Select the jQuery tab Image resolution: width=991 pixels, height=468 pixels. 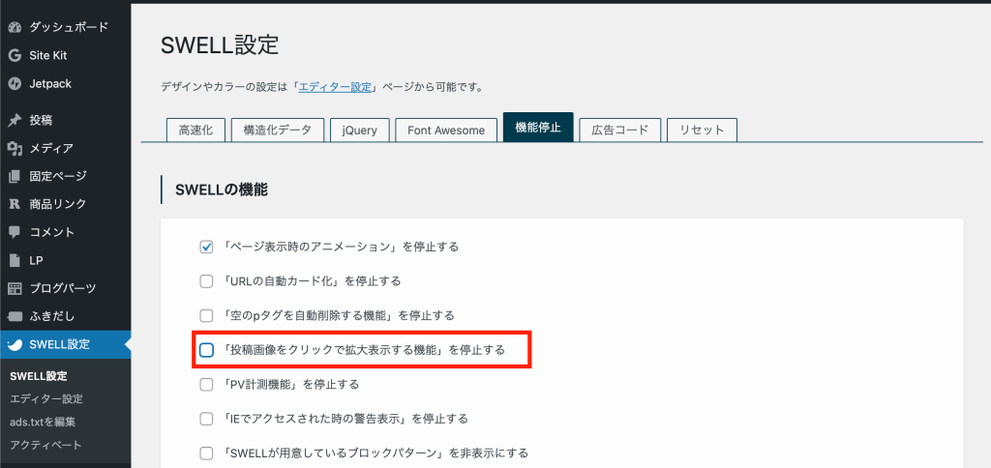click(x=360, y=131)
